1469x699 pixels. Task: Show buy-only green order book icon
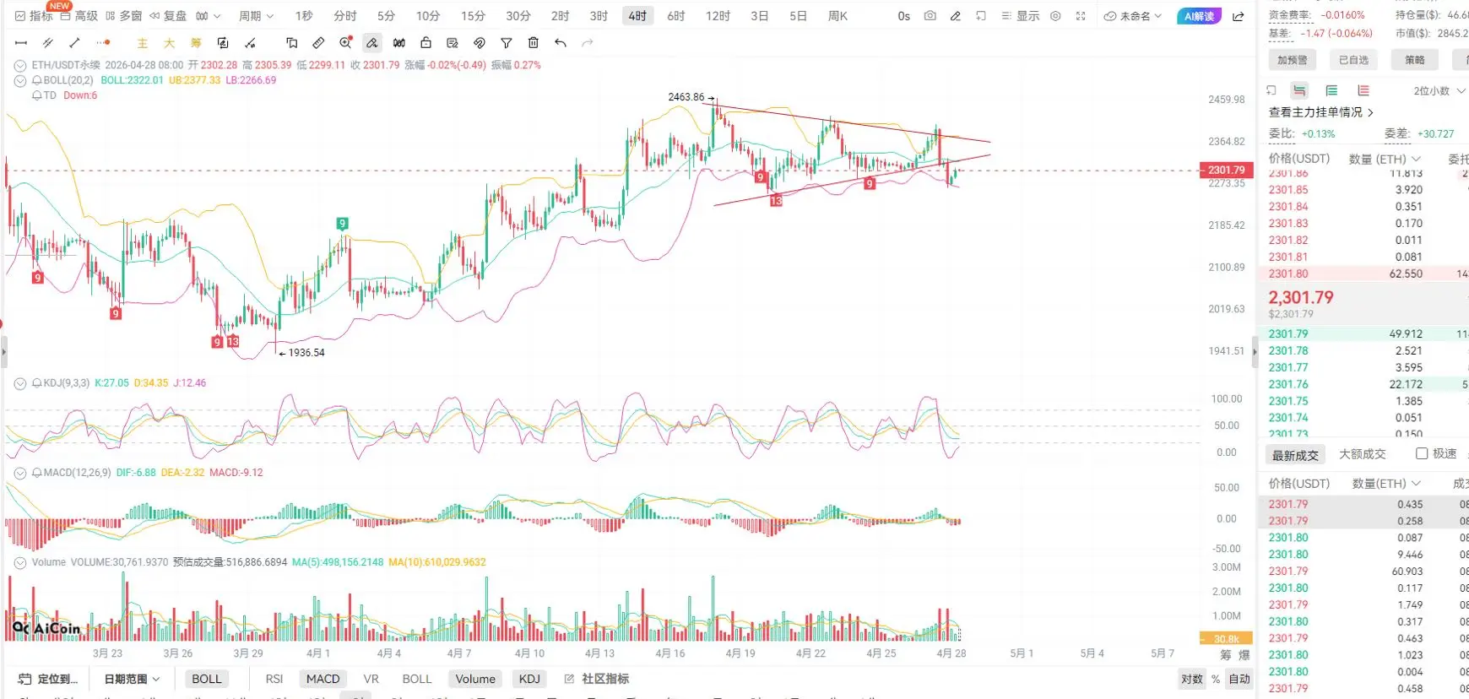1331,90
